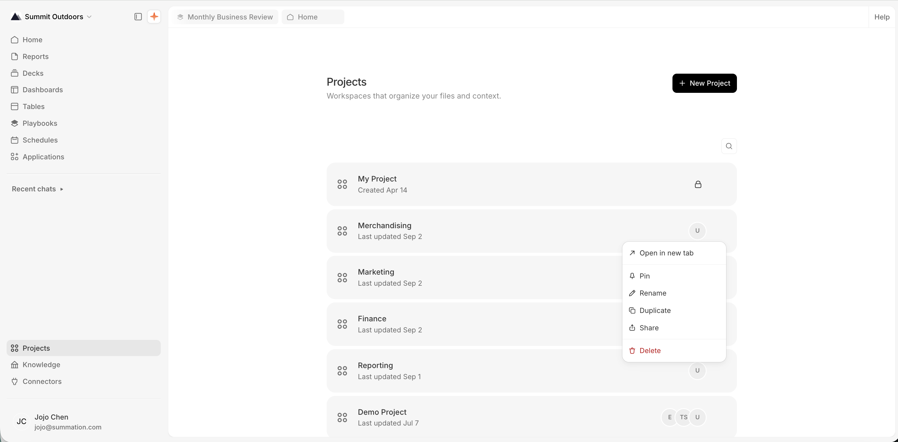Click the U avatar on Reporting row
Viewport: 898px width, 442px height.
[x=697, y=370]
